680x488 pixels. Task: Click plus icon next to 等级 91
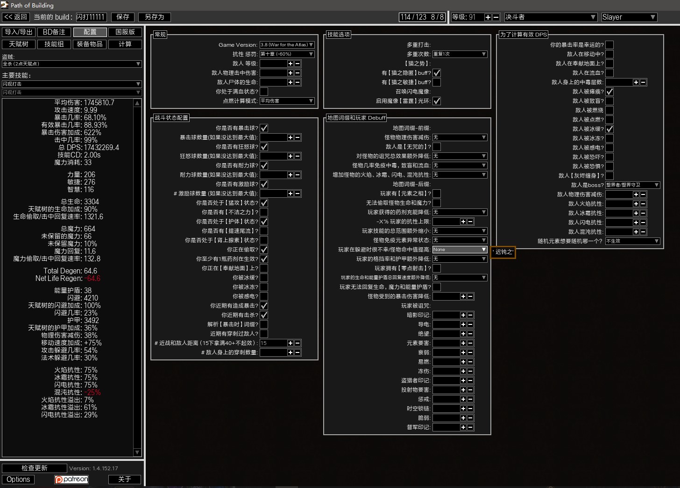pyautogui.click(x=488, y=17)
